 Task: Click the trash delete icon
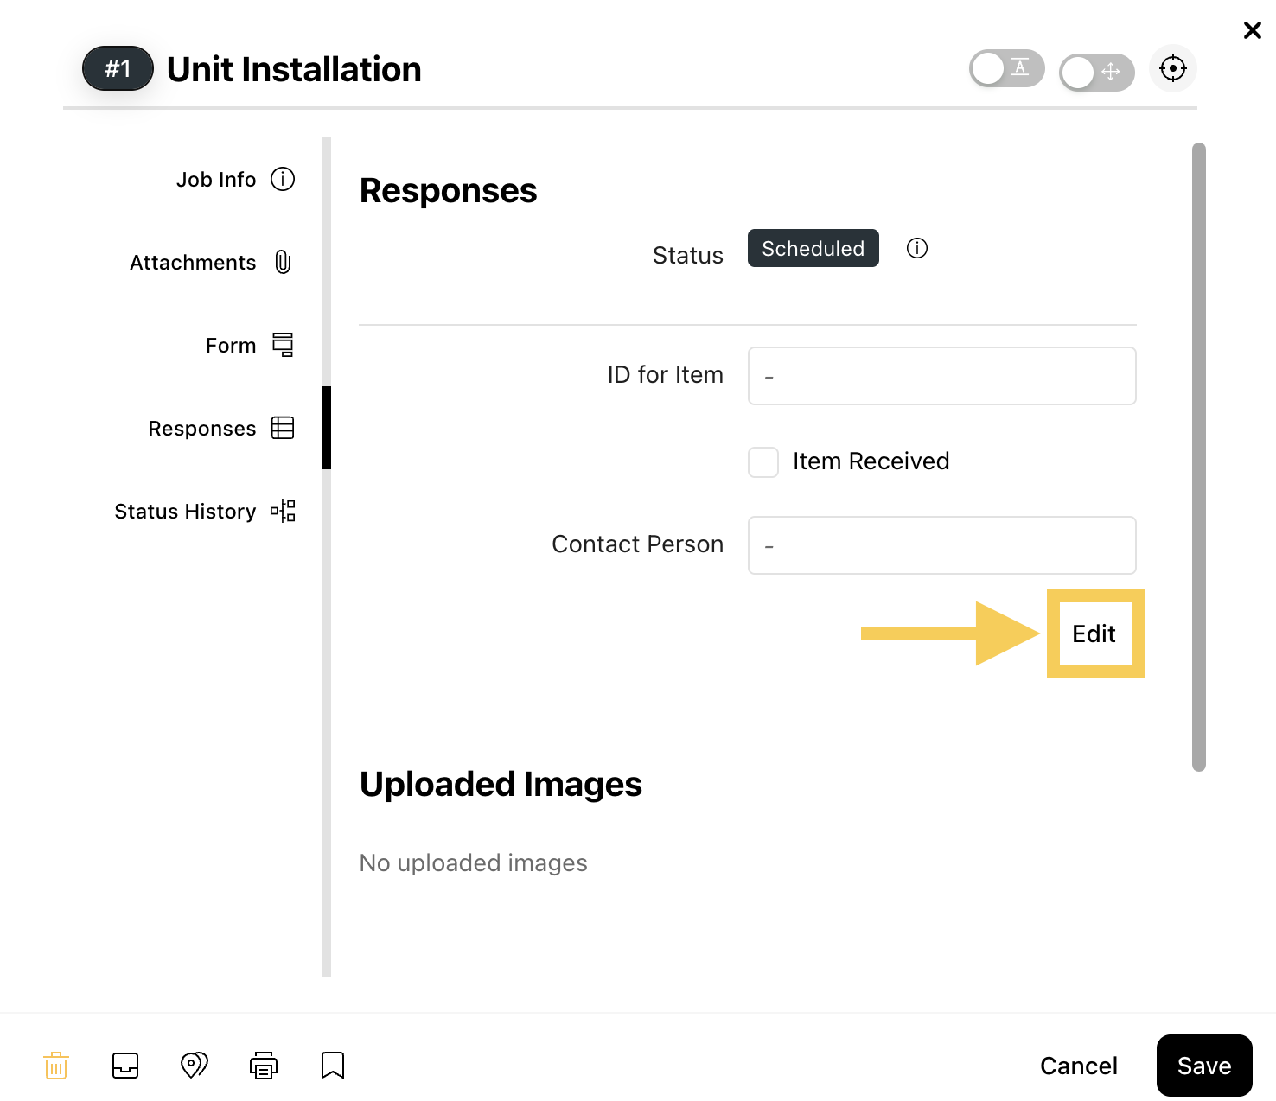[56, 1066]
